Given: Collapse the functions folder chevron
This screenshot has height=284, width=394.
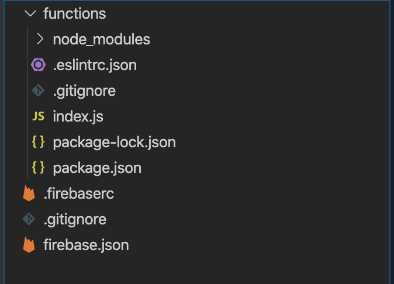Looking at the screenshot, I should pyautogui.click(x=30, y=13).
